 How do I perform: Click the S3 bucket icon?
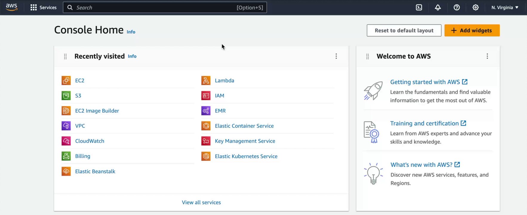tap(66, 96)
